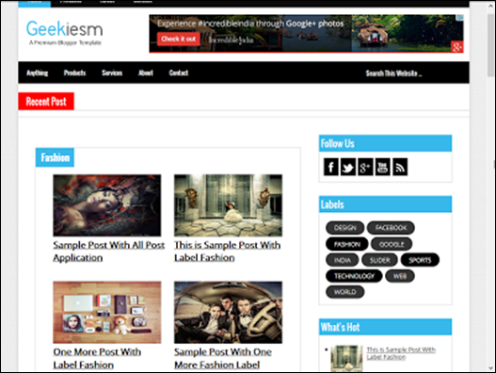Open Sample Post With One More Fashion Label
The image size is (496, 373).
point(223,359)
